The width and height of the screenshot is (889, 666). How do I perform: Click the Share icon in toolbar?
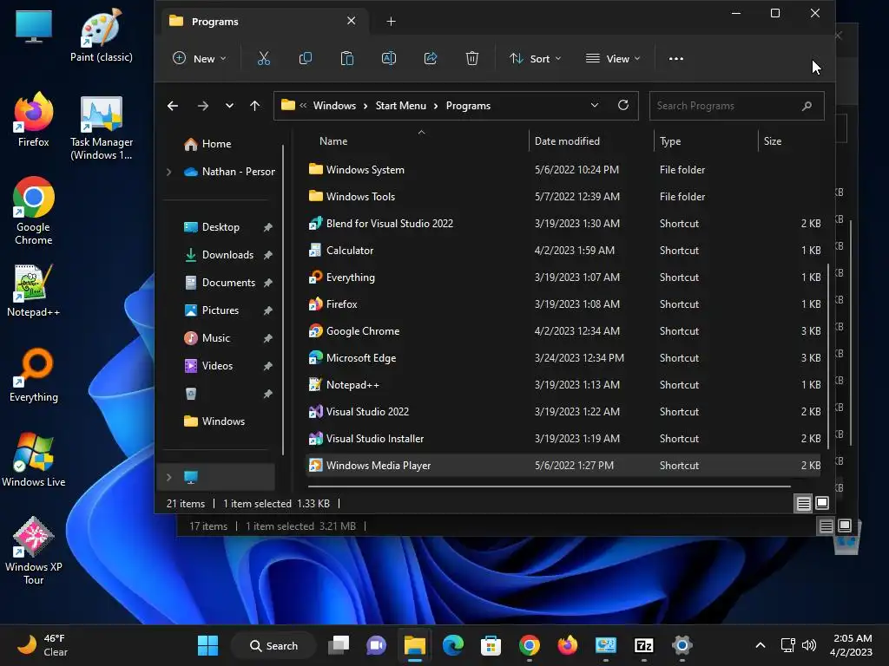coord(431,58)
